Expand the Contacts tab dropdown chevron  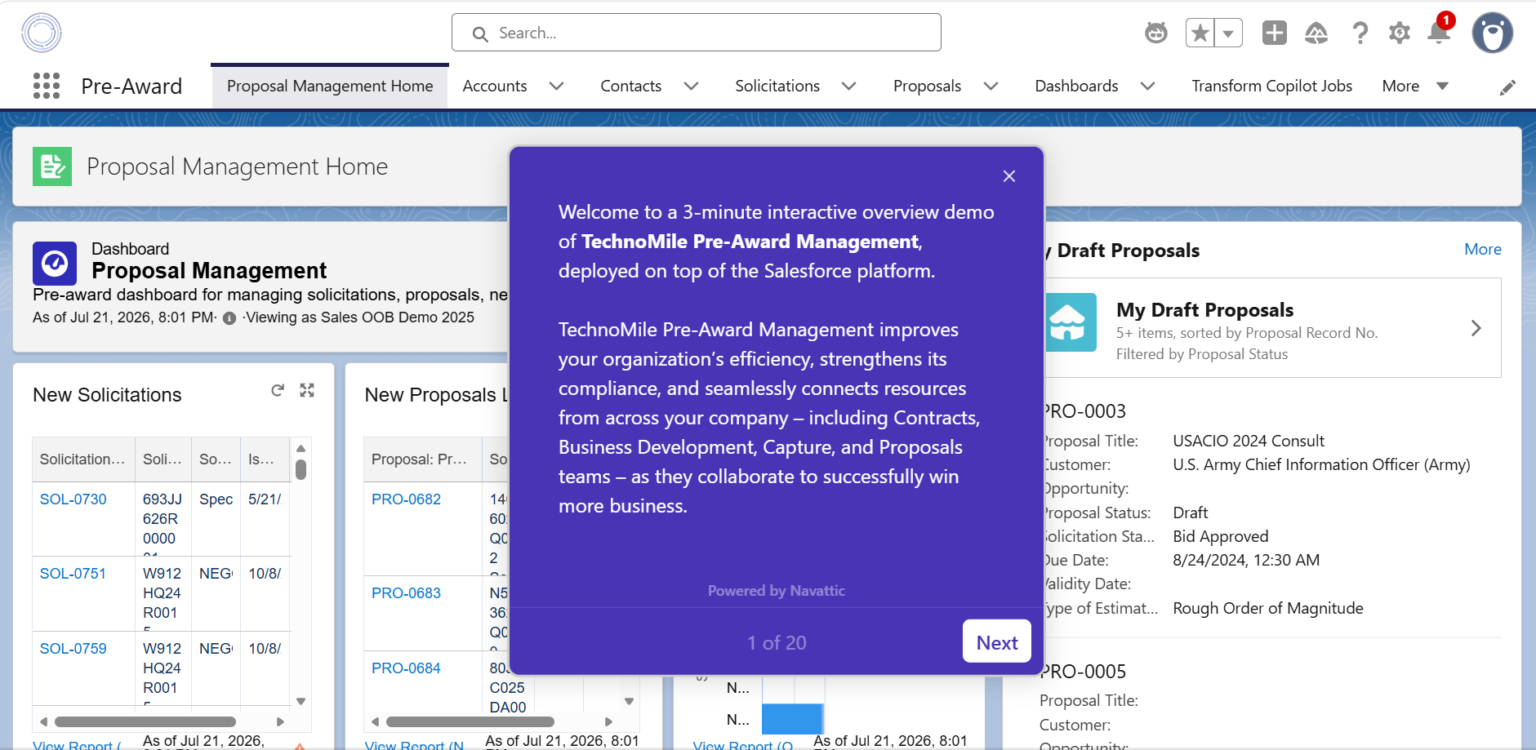(x=692, y=87)
